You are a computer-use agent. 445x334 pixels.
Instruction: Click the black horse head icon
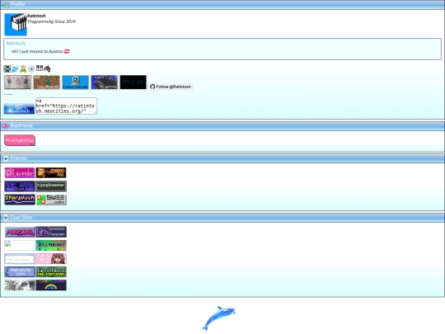coord(47,68)
